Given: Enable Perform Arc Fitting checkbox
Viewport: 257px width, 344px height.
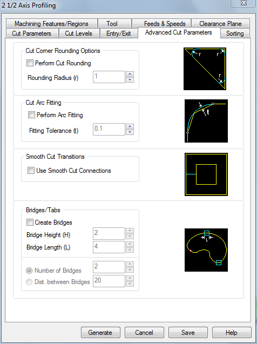Looking at the screenshot, I should click(x=31, y=114).
